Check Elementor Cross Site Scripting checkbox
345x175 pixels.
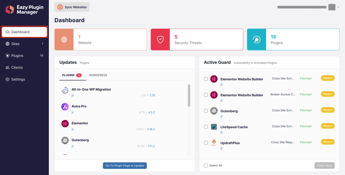pyautogui.click(x=206, y=79)
